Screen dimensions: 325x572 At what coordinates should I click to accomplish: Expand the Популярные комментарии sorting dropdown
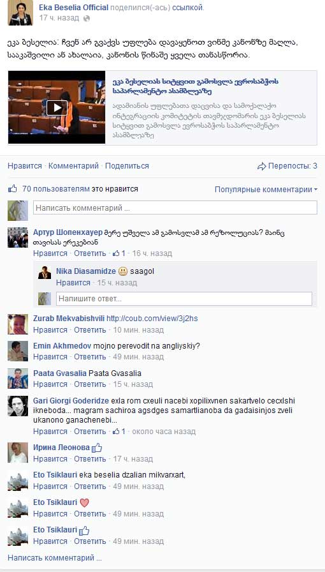tap(266, 190)
